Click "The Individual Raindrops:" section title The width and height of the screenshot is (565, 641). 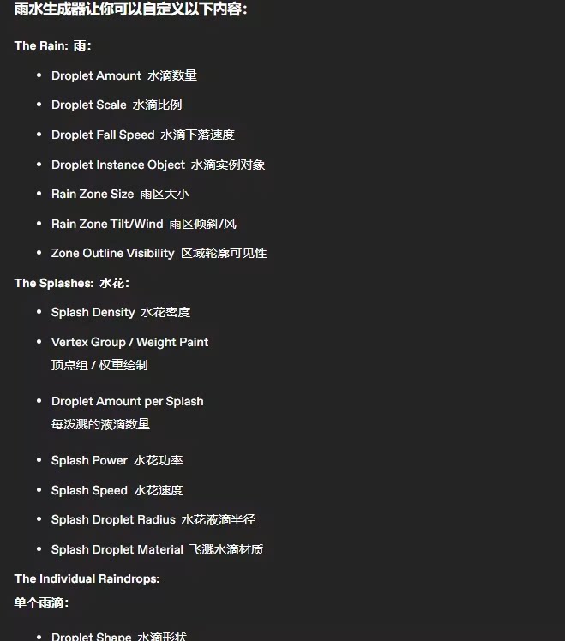87,578
